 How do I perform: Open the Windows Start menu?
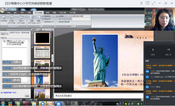[x=3, y=104]
